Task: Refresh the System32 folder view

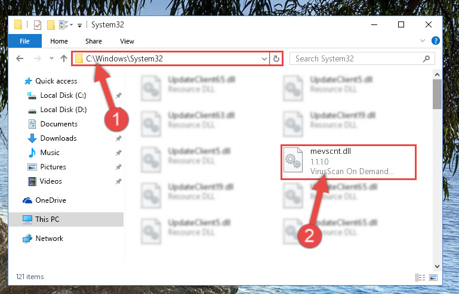Action: (x=276, y=59)
